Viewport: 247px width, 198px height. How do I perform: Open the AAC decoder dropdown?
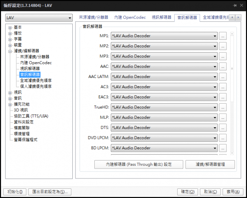click(164, 67)
